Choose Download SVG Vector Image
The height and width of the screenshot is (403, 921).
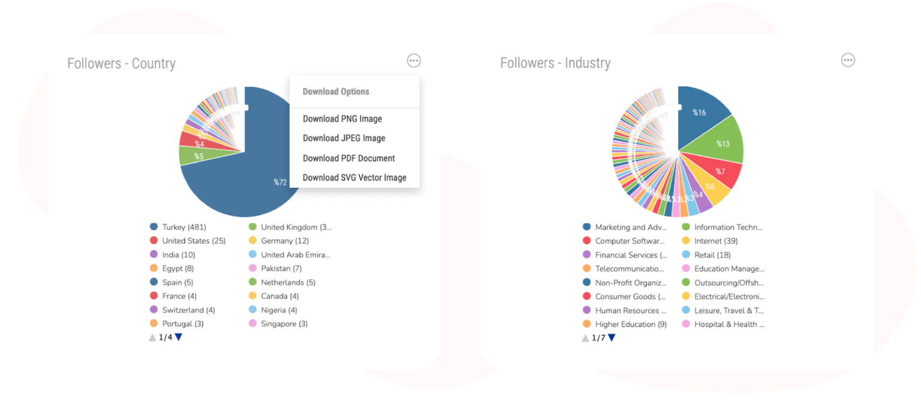pos(354,178)
